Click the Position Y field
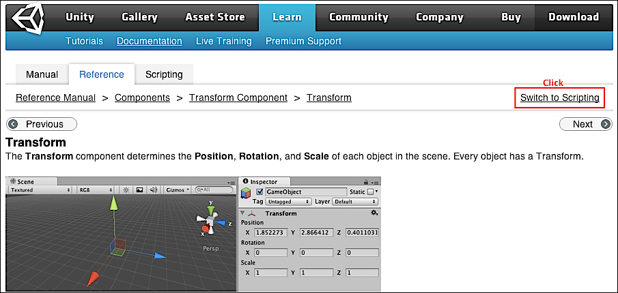 (x=317, y=232)
